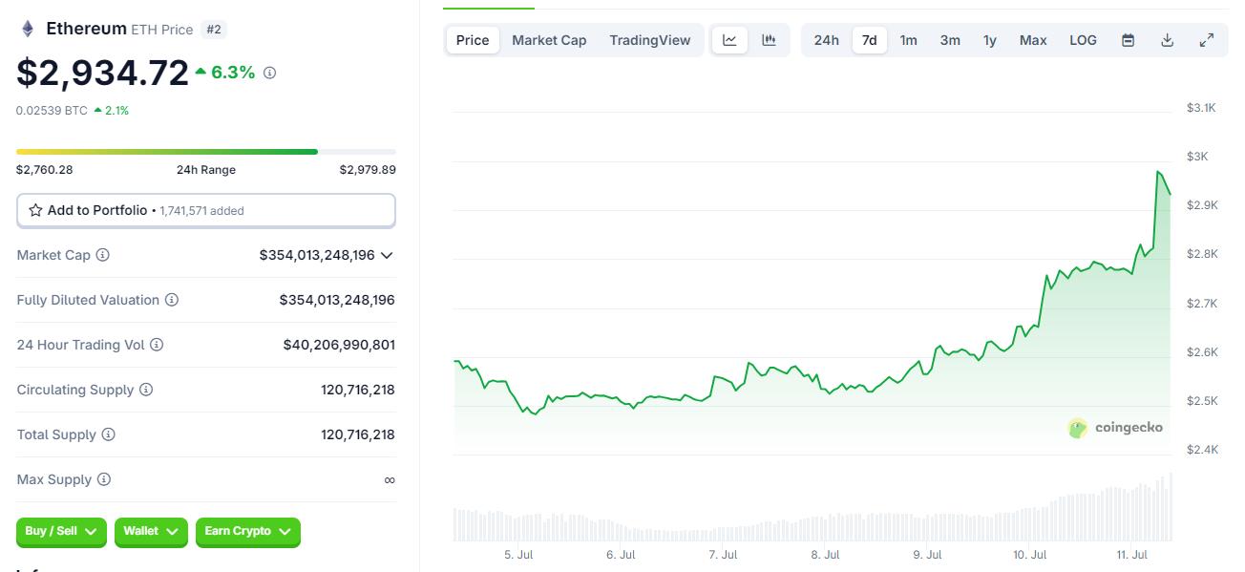Select the 24h time range
This screenshot has width=1245, height=572.
(x=826, y=40)
